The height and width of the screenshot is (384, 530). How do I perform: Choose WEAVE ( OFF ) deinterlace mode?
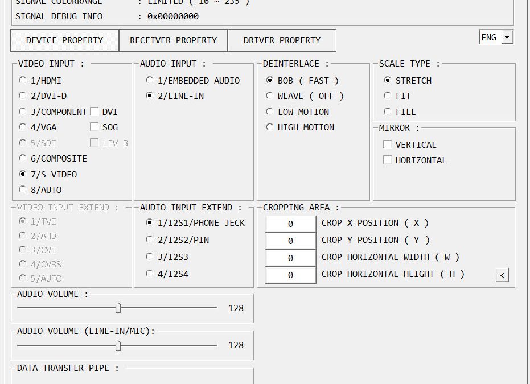(270, 96)
